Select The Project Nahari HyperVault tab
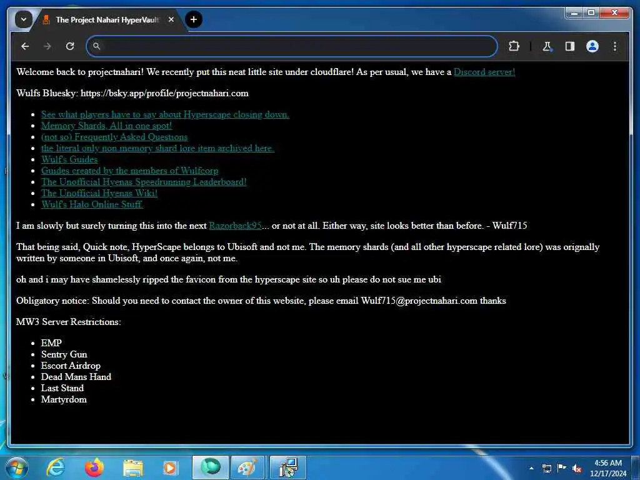640x480 pixels. (107, 19)
